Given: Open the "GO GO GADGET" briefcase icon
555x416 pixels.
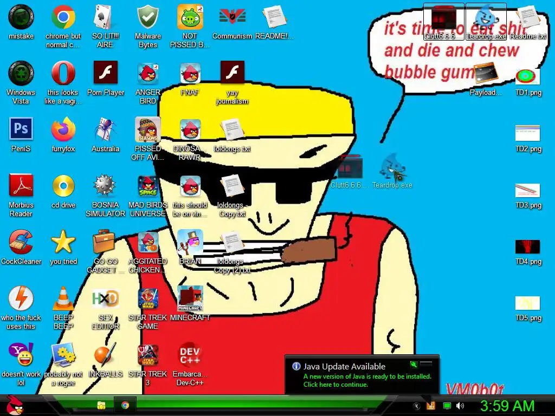Looking at the screenshot, I should [x=105, y=251].
